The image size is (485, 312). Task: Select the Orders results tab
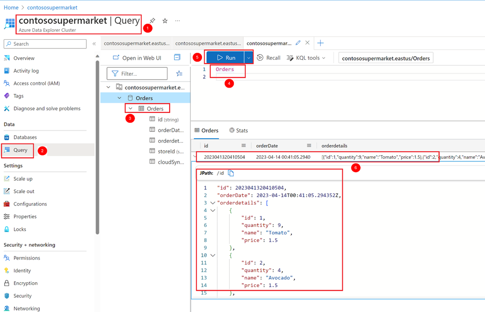(206, 130)
